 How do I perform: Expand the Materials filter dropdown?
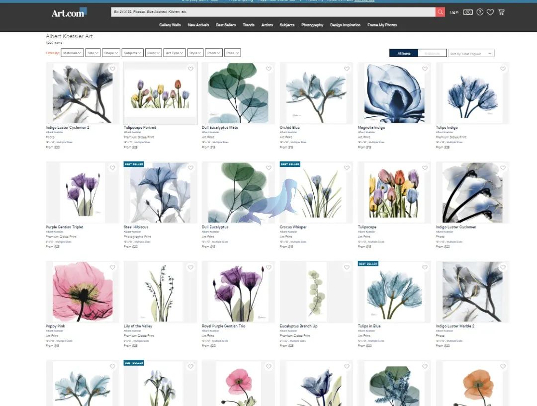click(72, 53)
